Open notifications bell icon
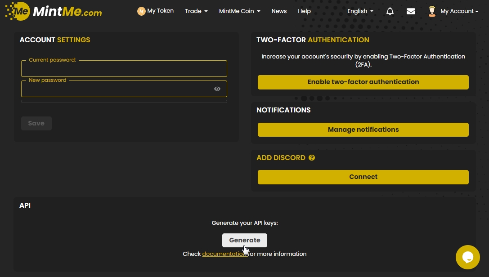Screen dimensions: 489x277 point(390,11)
